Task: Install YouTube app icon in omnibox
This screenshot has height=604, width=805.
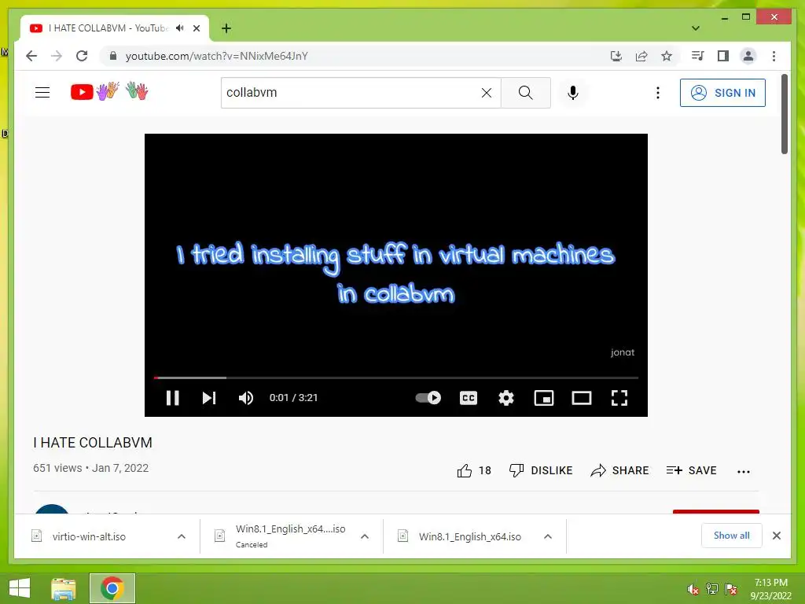Action: click(616, 56)
